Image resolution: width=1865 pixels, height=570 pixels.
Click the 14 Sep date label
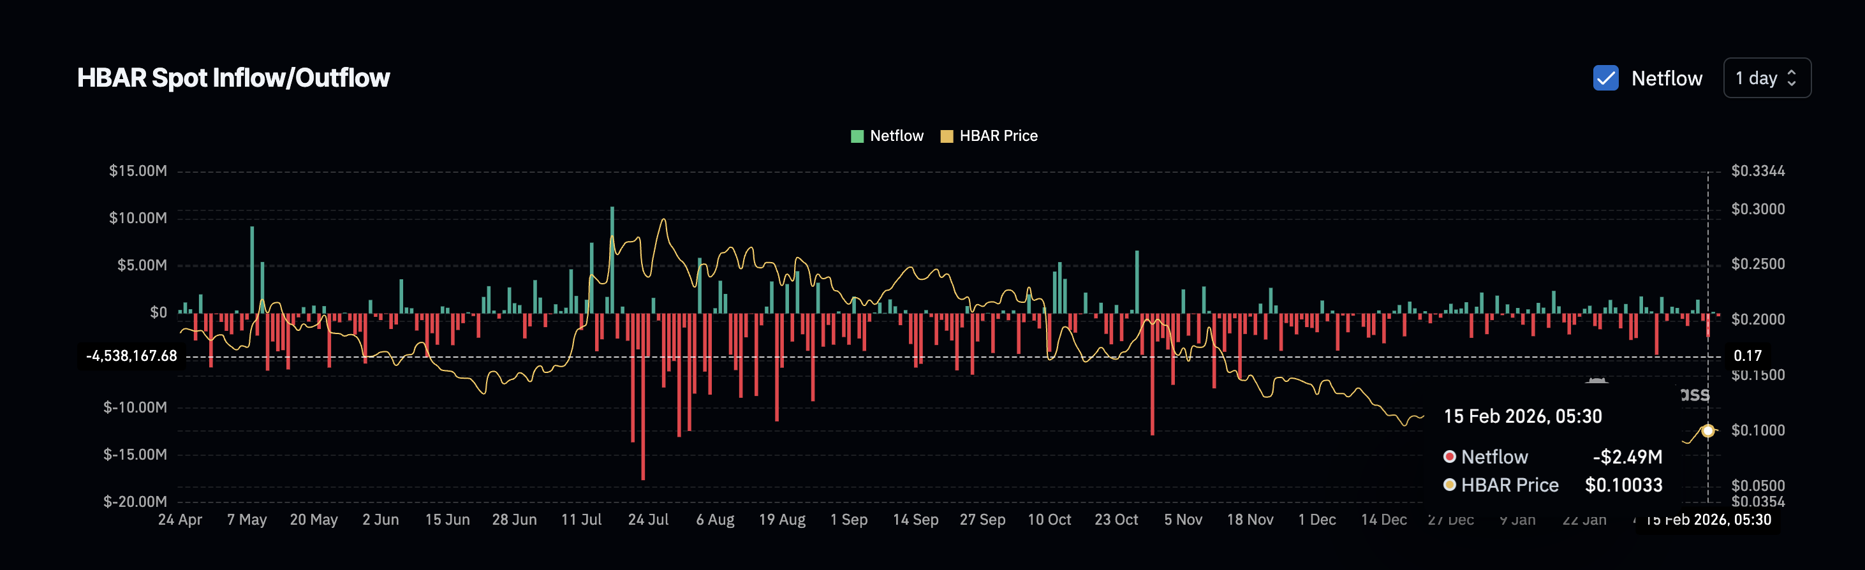(916, 520)
